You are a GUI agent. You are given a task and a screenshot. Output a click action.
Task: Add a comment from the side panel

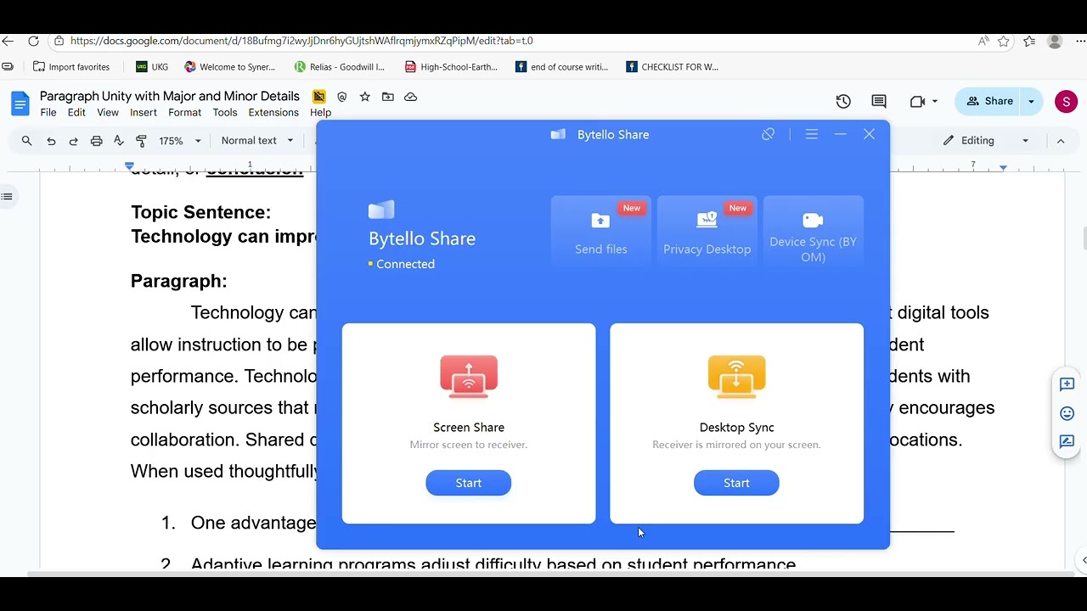pos(1067,384)
